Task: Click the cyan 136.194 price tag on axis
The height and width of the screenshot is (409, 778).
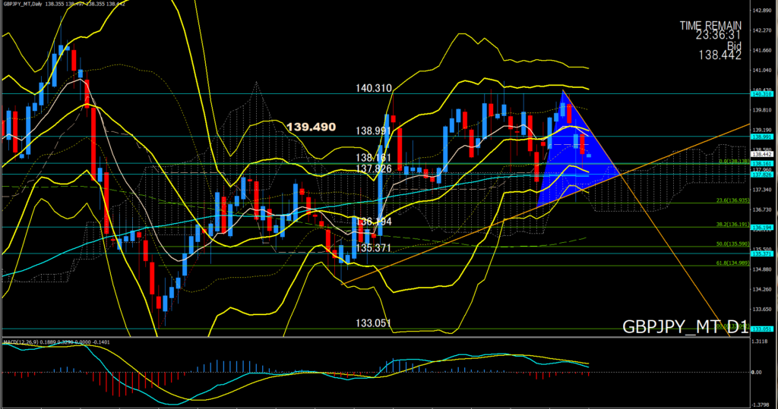Action: 762,228
